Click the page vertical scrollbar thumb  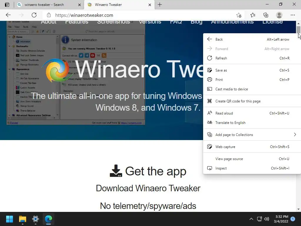coord(298,30)
